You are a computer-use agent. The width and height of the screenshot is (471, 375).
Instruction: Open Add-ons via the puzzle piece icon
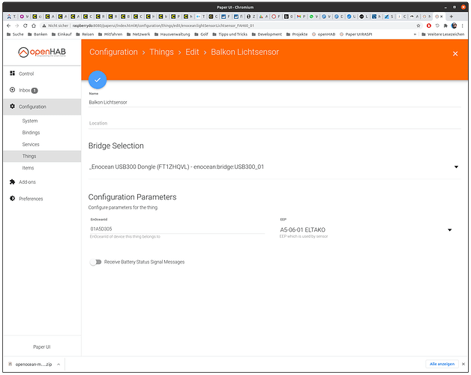(x=12, y=181)
